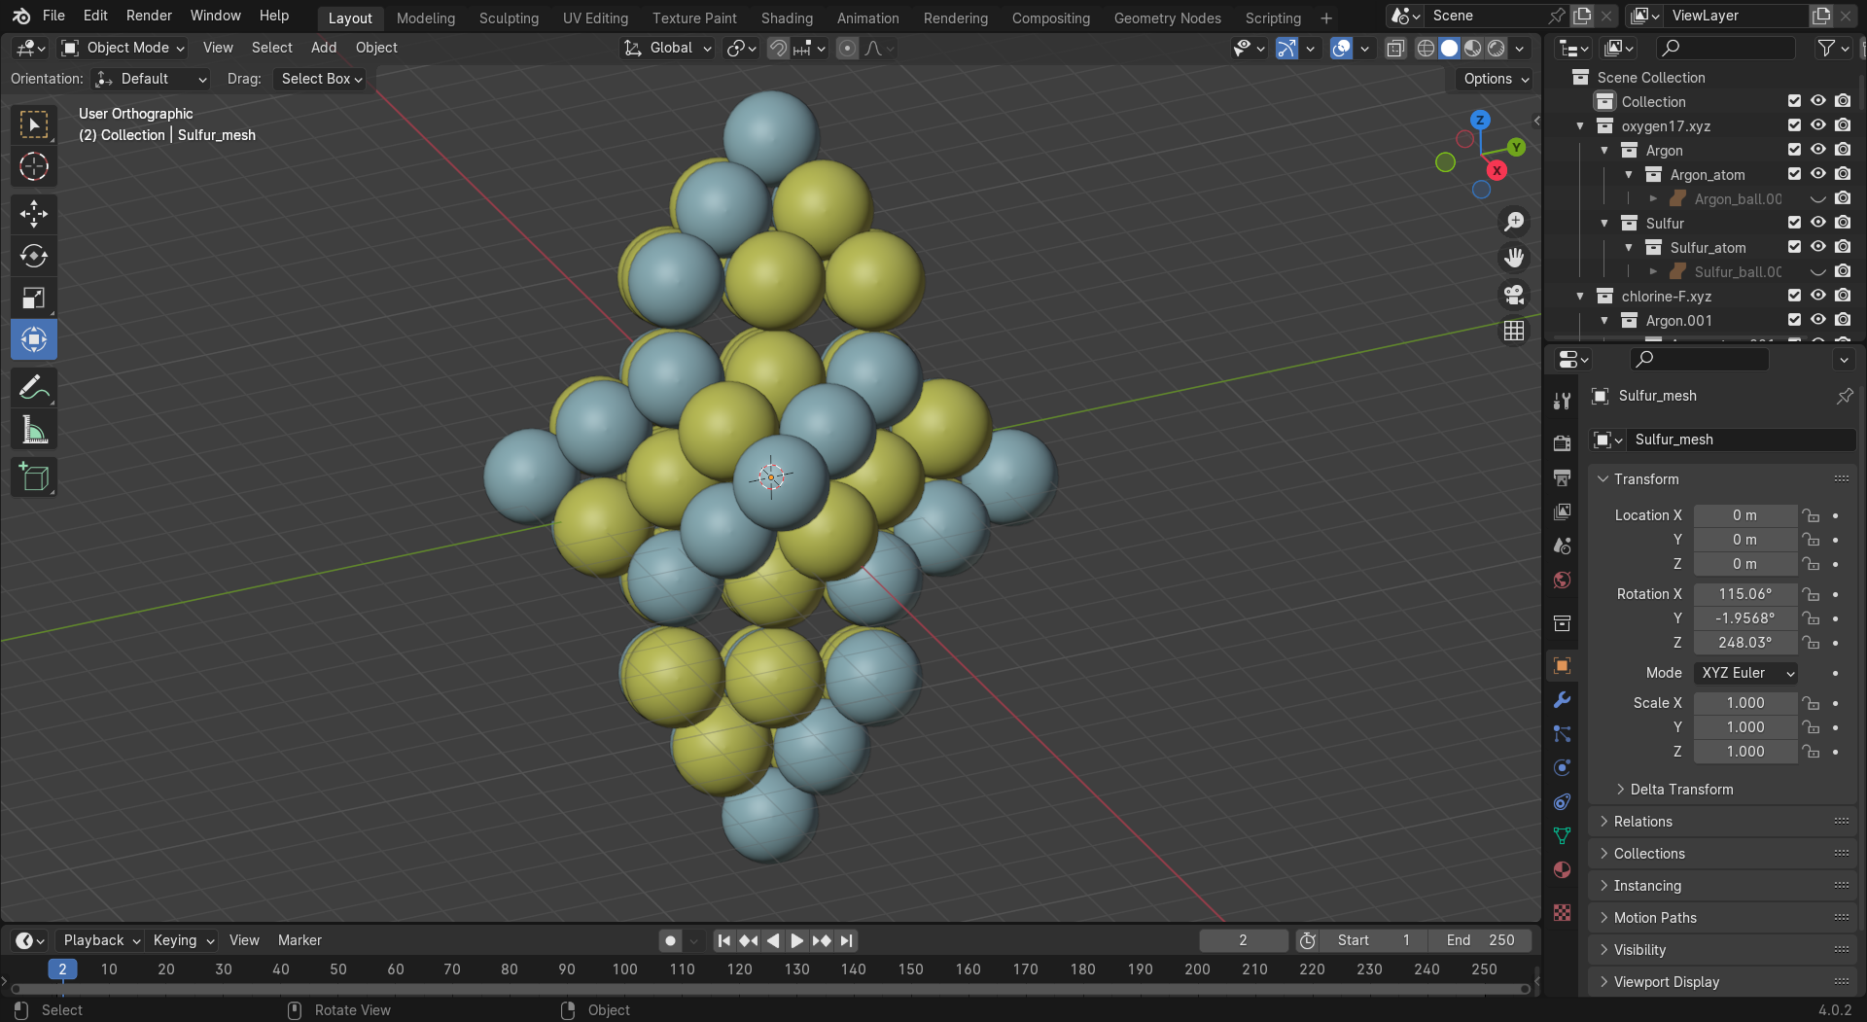Switch to the Shading workspace tab

(786, 18)
